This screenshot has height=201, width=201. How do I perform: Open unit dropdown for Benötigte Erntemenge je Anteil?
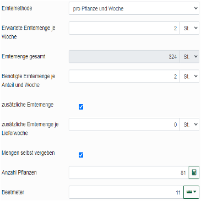point(189,76)
